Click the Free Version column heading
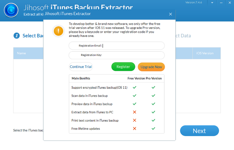Image resolution: width=234 pixels, height=150 pixels. 136,78
